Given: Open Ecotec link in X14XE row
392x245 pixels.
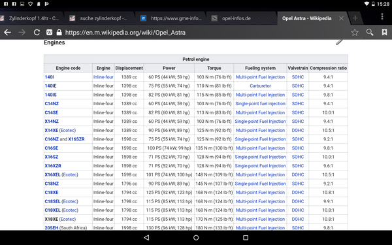Looking at the screenshot, I should 67,130.
